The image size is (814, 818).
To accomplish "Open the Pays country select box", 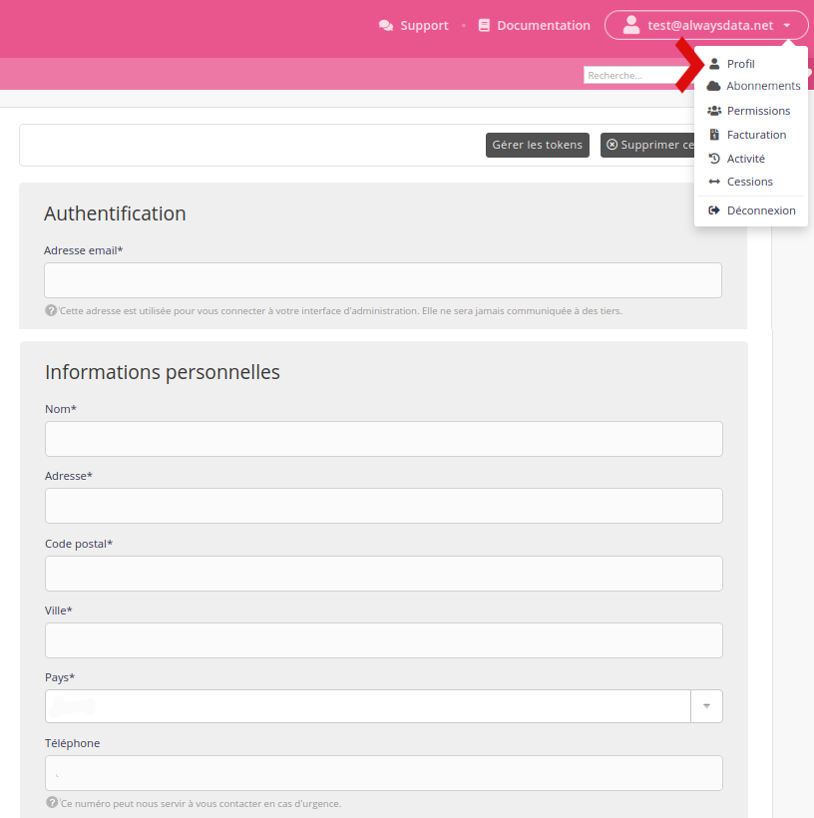I will pyautogui.click(x=367, y=706).
